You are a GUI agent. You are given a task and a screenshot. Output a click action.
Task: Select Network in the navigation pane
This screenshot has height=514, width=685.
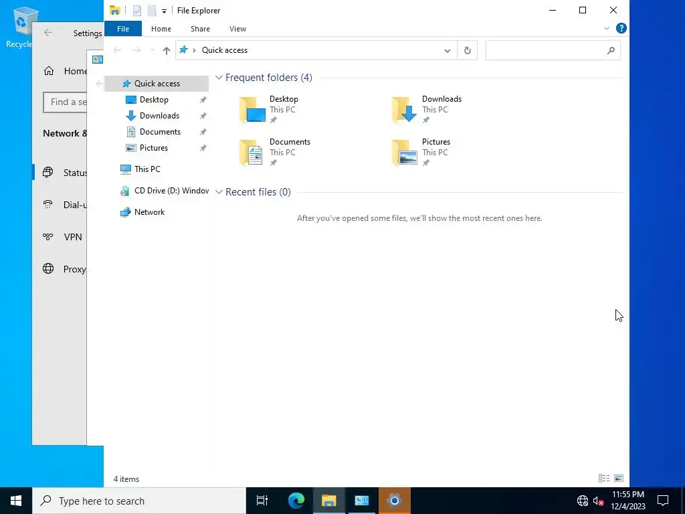pyautogui.click(x=149, y=212)
